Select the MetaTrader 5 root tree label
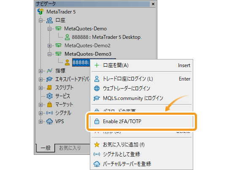This screenshot has height=170, width=232. (x=61, y=12)
